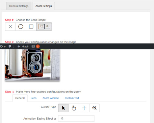Click the Añadir new item button
Image resolution: width=154 pixels, height=123 pixels.
pos(23,46)
